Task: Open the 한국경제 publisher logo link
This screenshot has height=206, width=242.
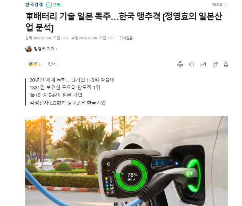Action: [34, 5]
